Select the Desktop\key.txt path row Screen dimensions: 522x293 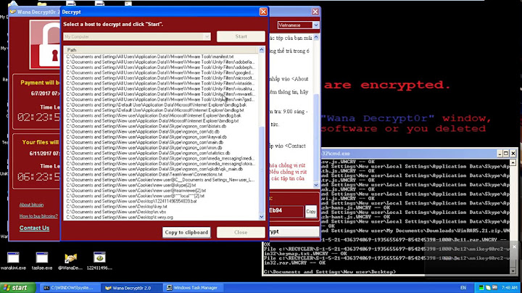pos(117,207)
